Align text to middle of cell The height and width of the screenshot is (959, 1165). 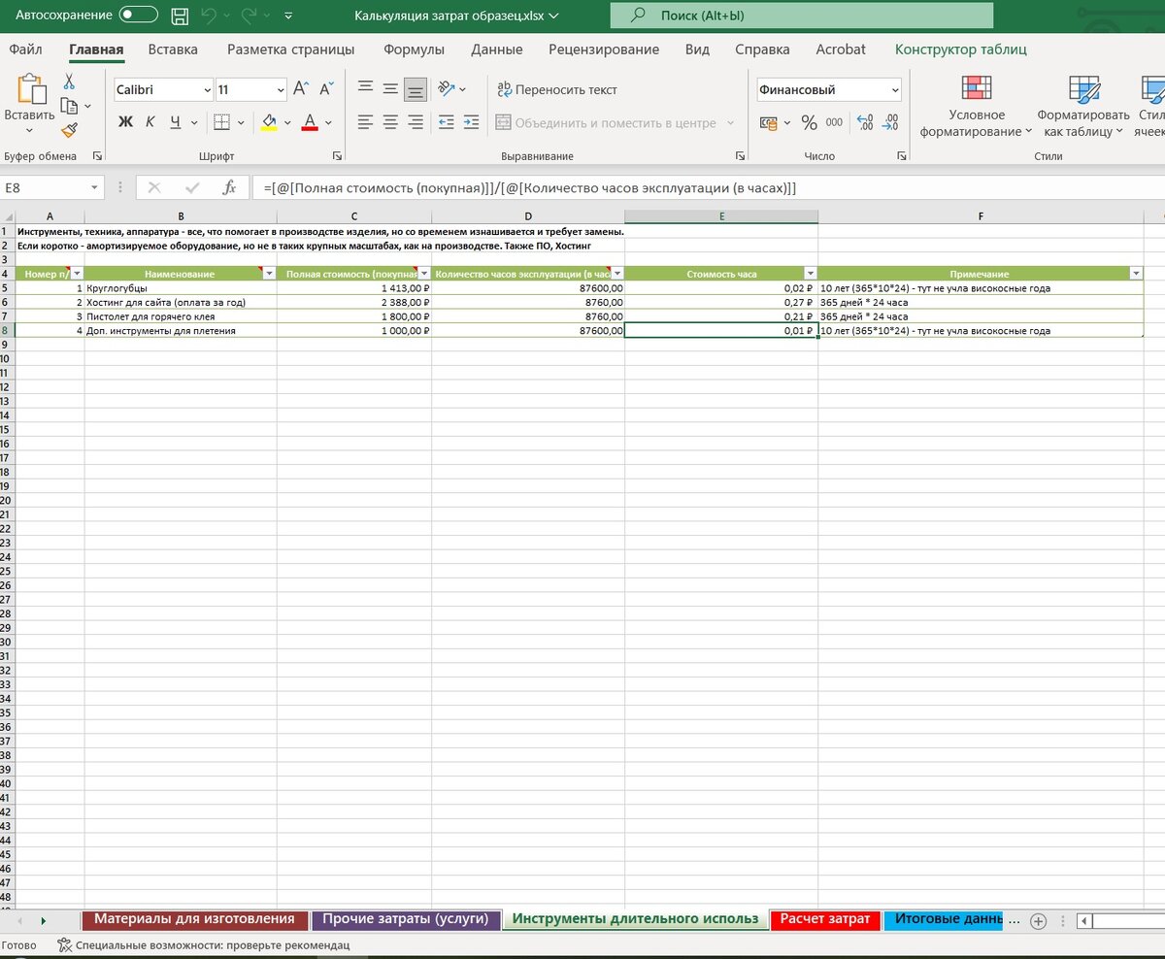390,89
